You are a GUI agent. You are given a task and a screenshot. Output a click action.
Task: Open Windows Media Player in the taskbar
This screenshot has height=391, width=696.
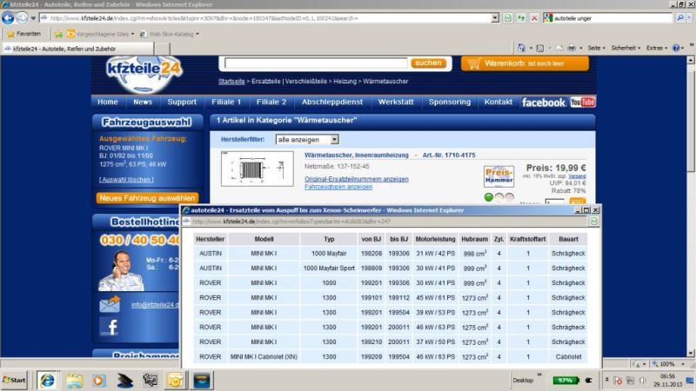(98, 380)
